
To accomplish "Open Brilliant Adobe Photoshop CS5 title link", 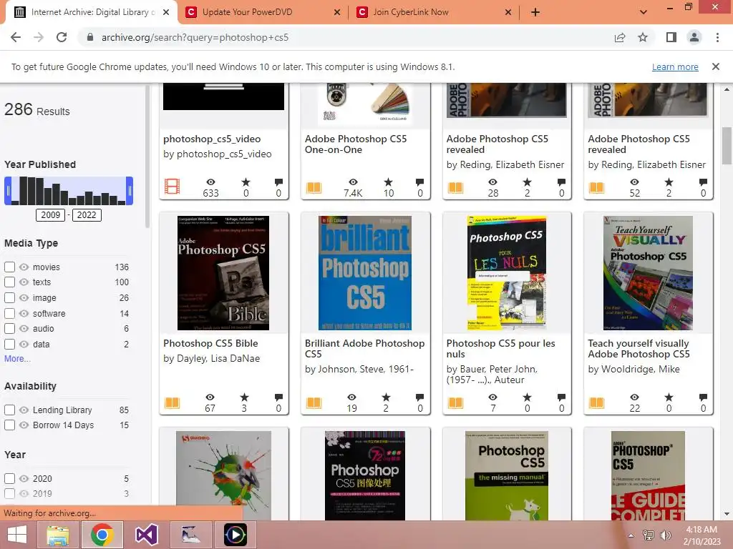I will tap(364, 348).
